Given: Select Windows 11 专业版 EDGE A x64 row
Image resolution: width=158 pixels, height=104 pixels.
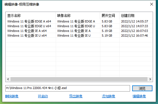Looking at the screenshot, I should coord(79,21).
